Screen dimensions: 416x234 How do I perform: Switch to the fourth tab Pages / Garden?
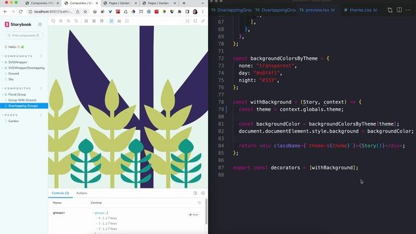tap(159, 3)
